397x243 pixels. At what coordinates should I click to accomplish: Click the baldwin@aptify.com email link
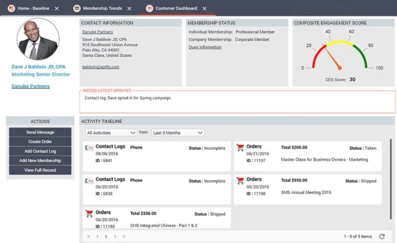tap(101, 67)
